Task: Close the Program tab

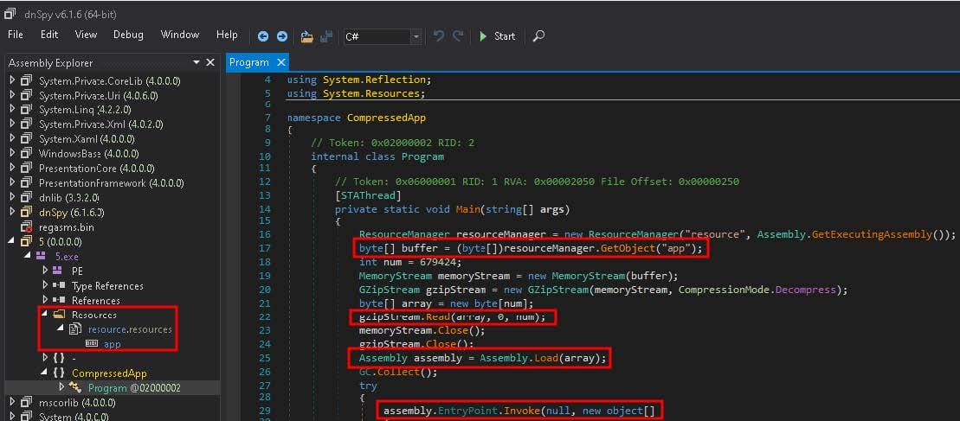Action: (281, 62)
